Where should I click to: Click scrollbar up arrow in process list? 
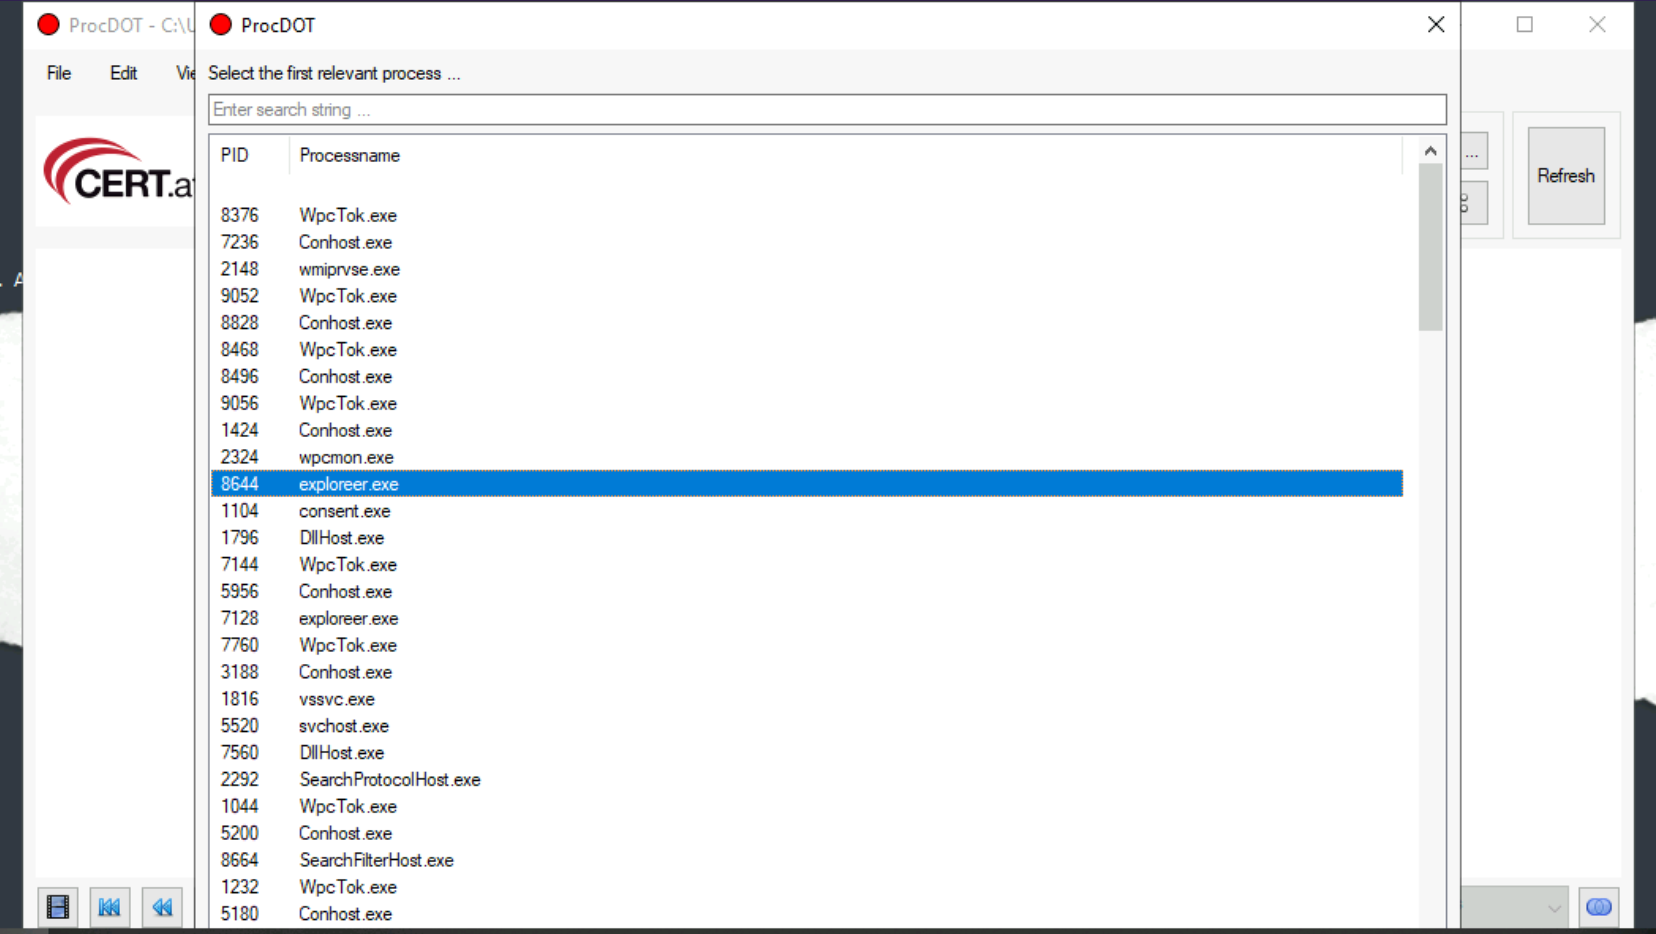1430,152
